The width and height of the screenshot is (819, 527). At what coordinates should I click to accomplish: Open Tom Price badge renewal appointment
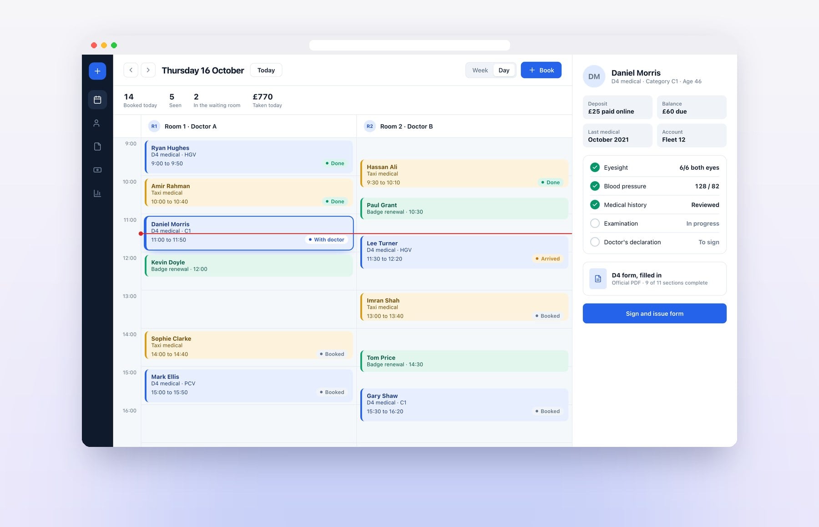tap(465, 361)
